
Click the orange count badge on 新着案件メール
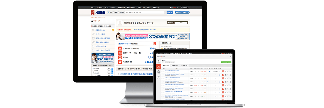pos(113,30)
